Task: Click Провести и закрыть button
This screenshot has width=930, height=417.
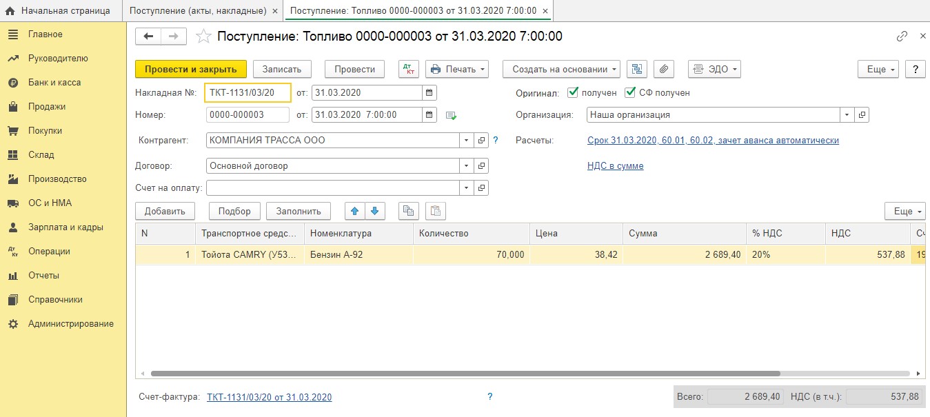Action: (191, 69)
